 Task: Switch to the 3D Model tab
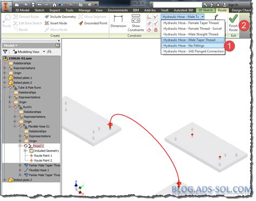pyautogui.click(x=22, y=10)
